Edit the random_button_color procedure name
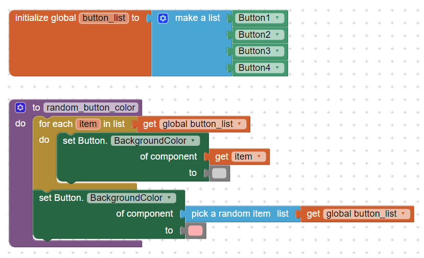Image resolution: width=424 pixels, height=258 pixels. point(91,108)
